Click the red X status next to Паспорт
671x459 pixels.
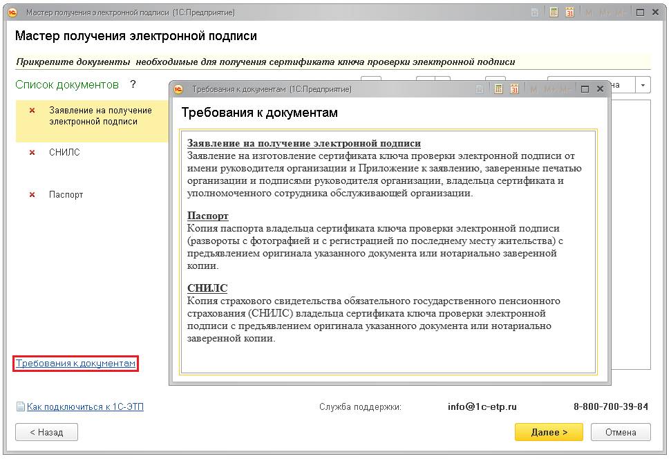[x=32, y=195]
